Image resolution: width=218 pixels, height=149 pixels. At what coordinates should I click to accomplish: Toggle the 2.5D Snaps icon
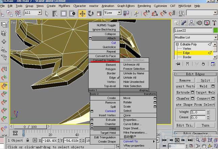click(146, 14)
